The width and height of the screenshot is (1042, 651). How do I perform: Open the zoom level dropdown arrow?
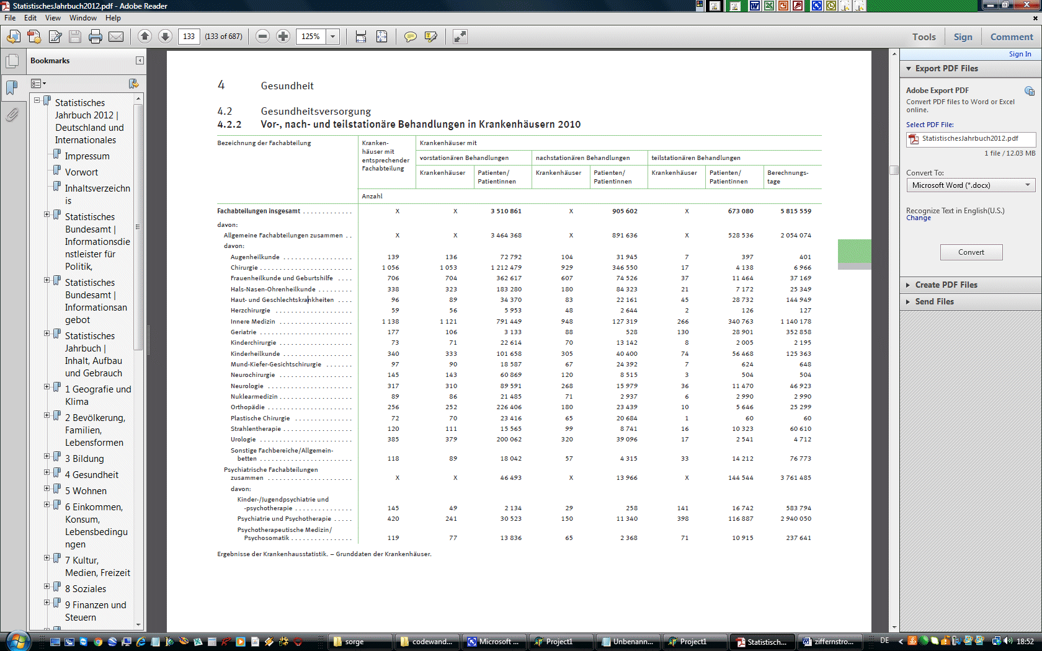pyautogui.click(x=332, y=37)
